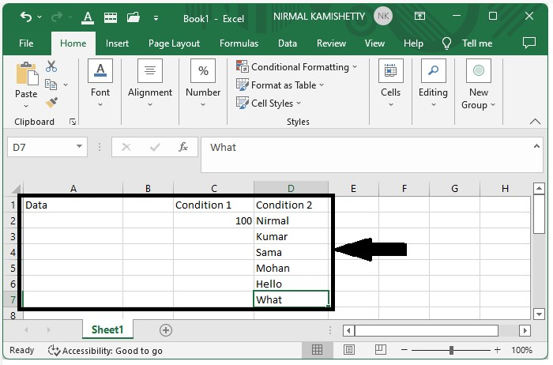
Task: Click the Format Painter brush icon
Action: point(51,103)
